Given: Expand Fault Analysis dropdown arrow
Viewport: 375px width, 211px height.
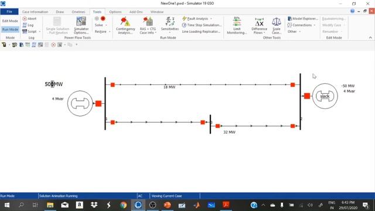Looking at the screenshot, I should pyautogui.click(x=211, y=19).
